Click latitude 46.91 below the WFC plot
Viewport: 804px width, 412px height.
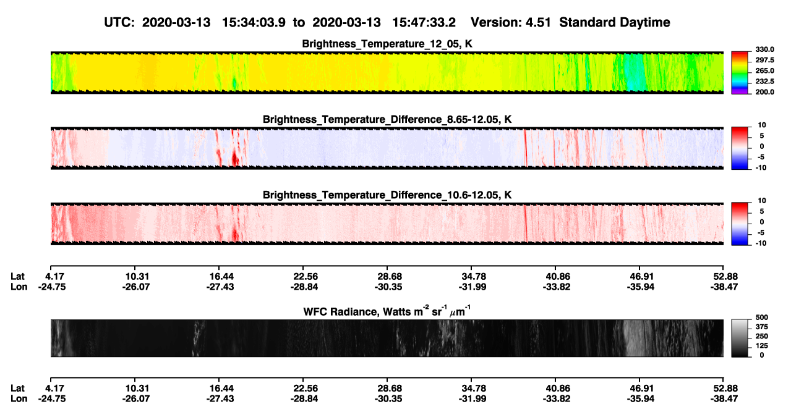click(x=641, y=388)
